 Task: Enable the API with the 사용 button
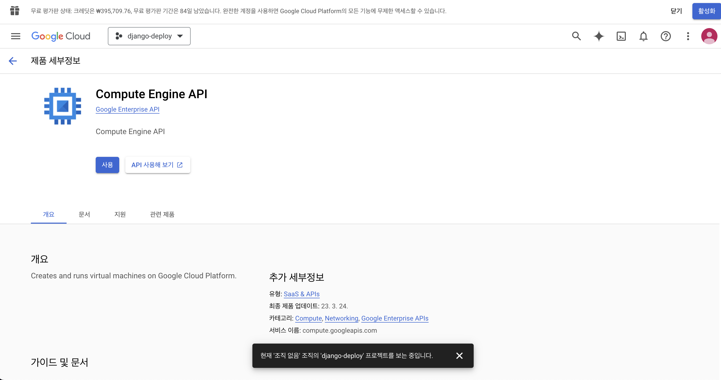[x=108, y=165]
